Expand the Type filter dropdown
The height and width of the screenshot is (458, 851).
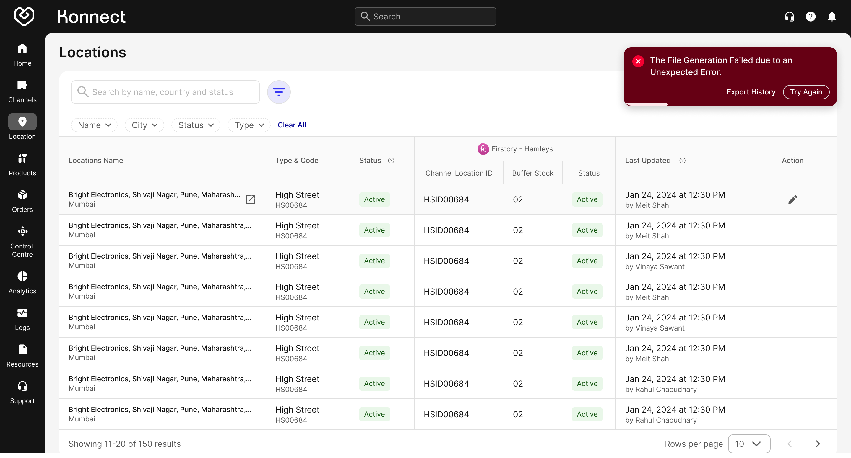click(249, 125)
